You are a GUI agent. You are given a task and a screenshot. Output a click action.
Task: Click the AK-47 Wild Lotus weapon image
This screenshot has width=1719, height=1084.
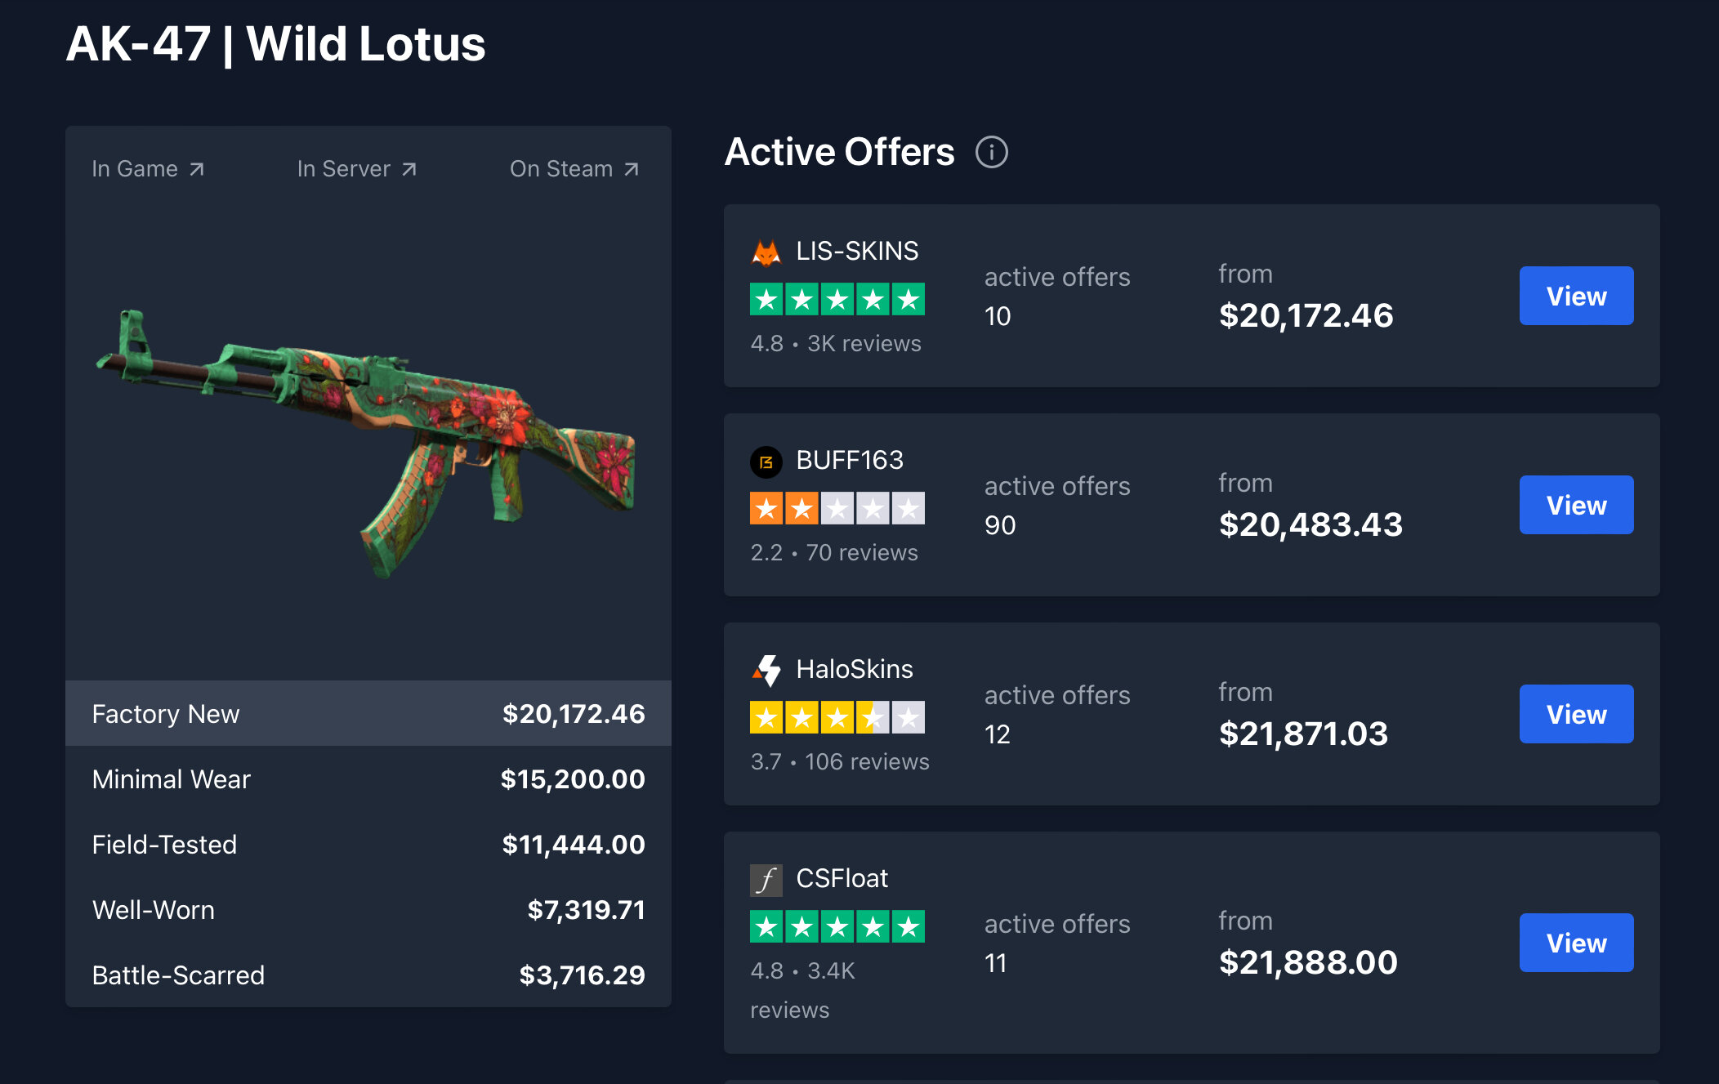(366, 444)
